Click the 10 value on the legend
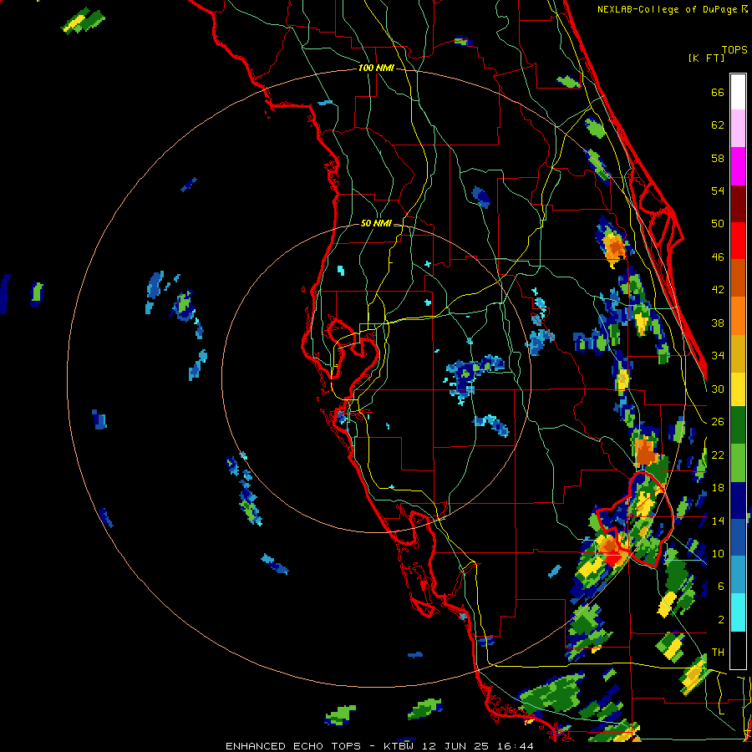752x752 pixels. [x=718, y=553]
